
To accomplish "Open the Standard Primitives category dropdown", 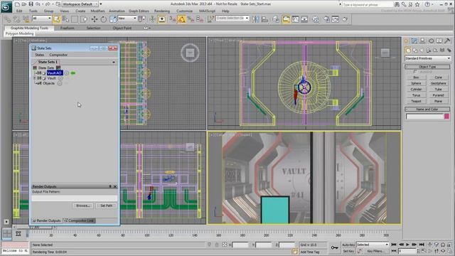I will (x=427, y=58).
